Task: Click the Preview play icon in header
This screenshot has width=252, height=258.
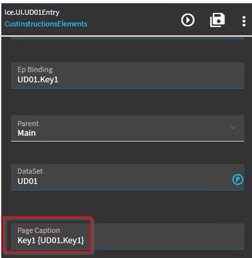Action: point(188,20)
